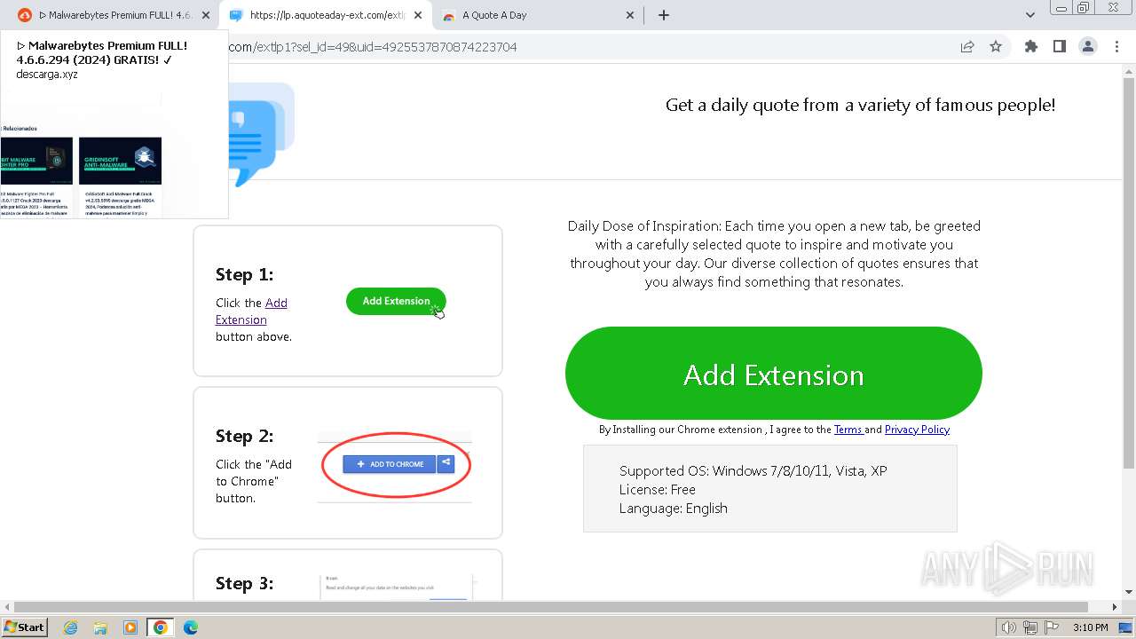Click the Step 1 heading
Screen dimensions: 1136x639
[244, 274]
